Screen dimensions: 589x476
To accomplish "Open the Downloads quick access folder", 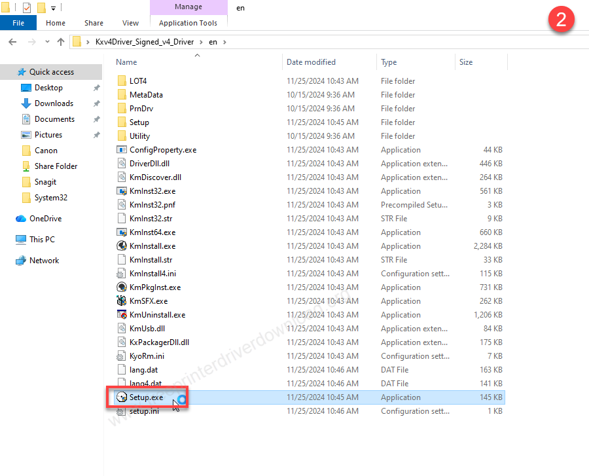I will pyautogui.click(x=54, y=103).
